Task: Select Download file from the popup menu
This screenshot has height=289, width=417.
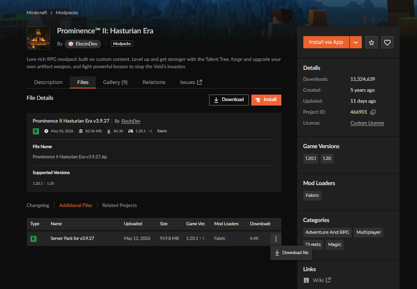Action: (292, 252)
